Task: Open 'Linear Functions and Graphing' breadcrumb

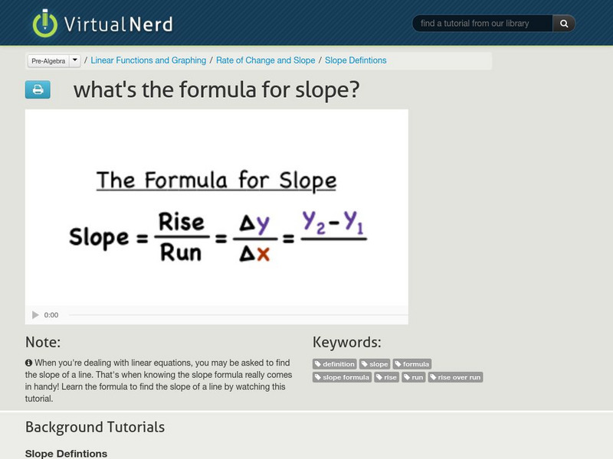Action: pos(148,59)
